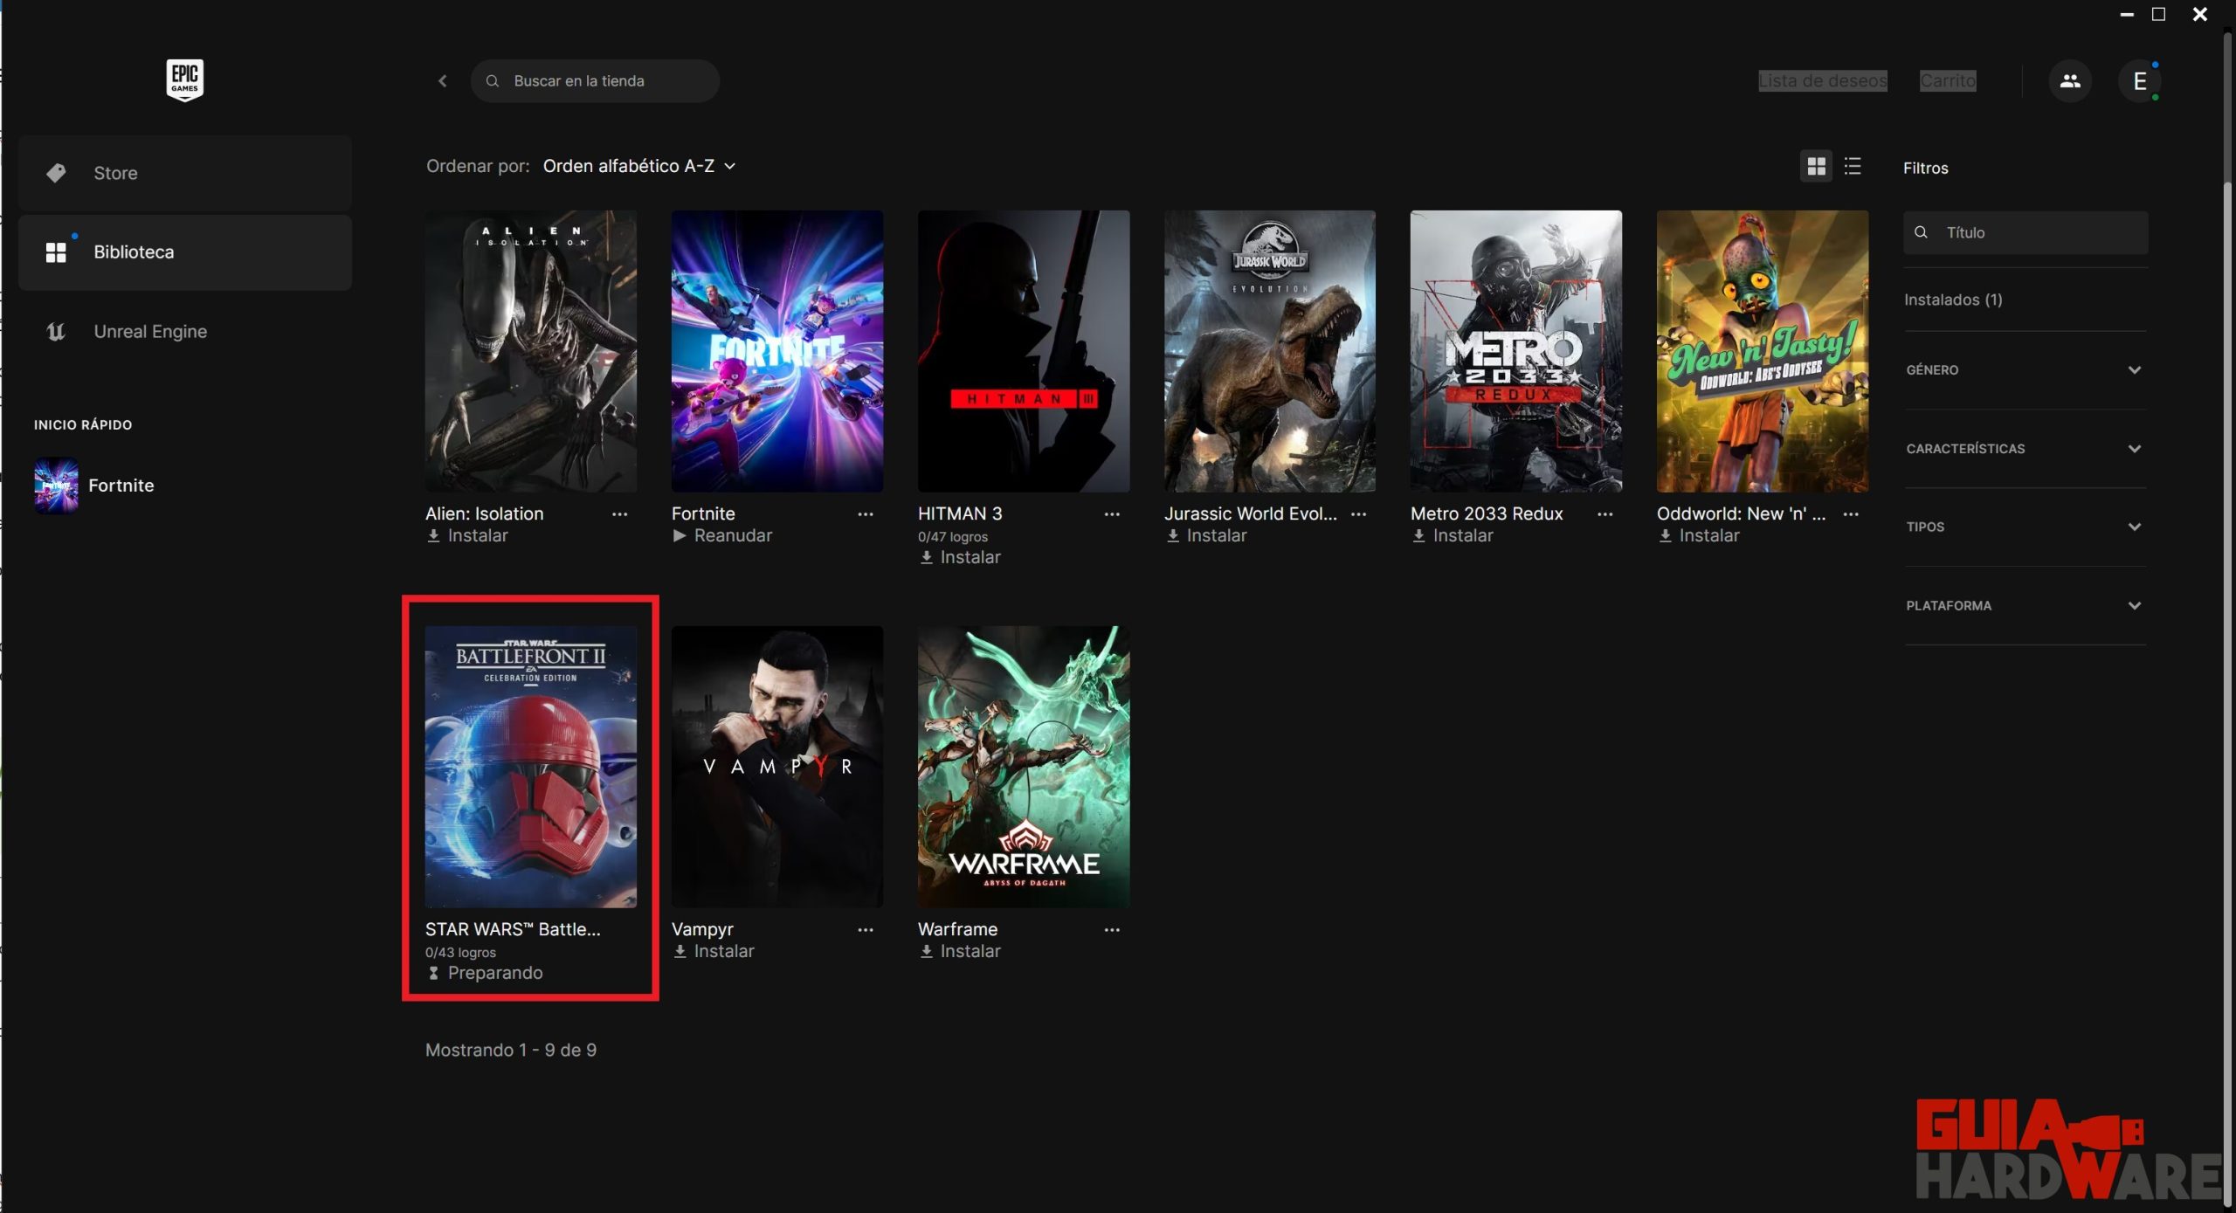Viewport: 2236px width, 1213px height.
Task: Navigate to the Store tab
Action: [115, 173]
